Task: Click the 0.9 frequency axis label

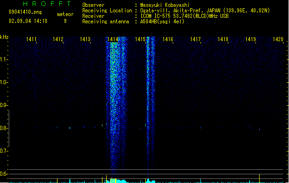Action: (4, 105)
